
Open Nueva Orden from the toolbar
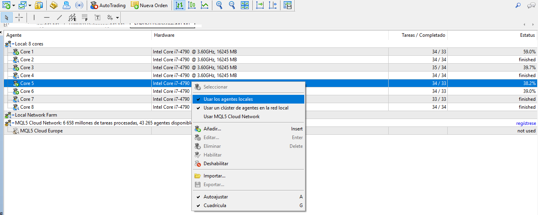click(x=149, y=6)
